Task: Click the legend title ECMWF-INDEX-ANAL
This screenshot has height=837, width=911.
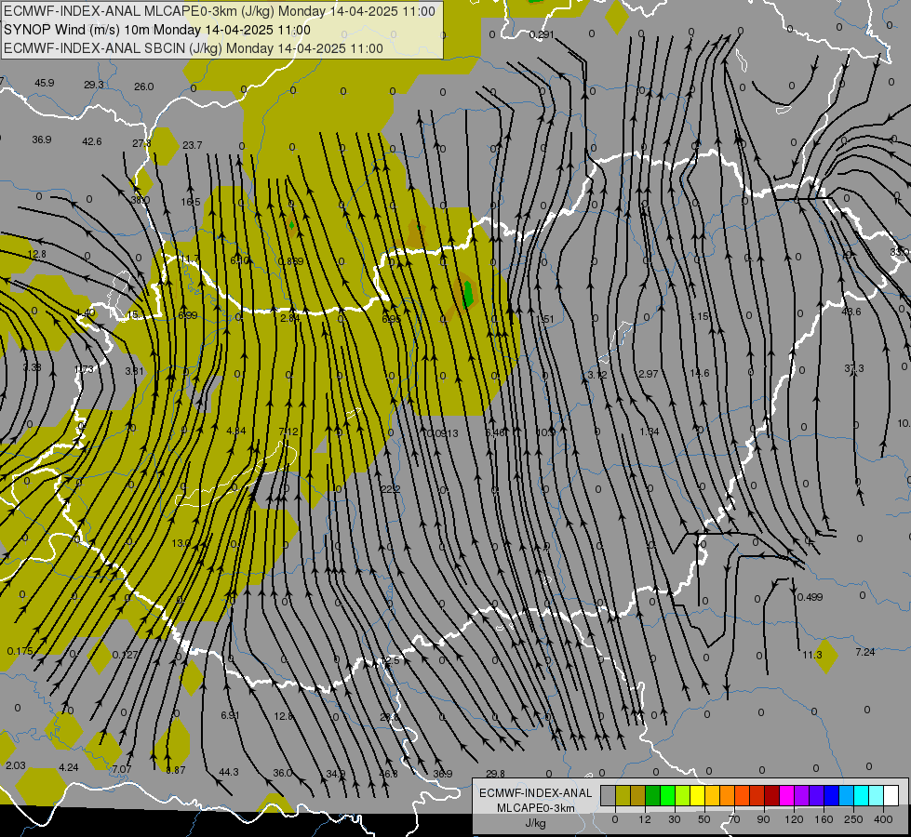Action: click(x=536, y=793)
